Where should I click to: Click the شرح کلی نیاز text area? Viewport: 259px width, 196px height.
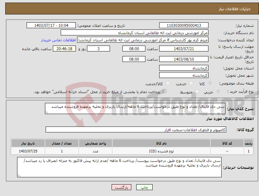pos(135,108)
